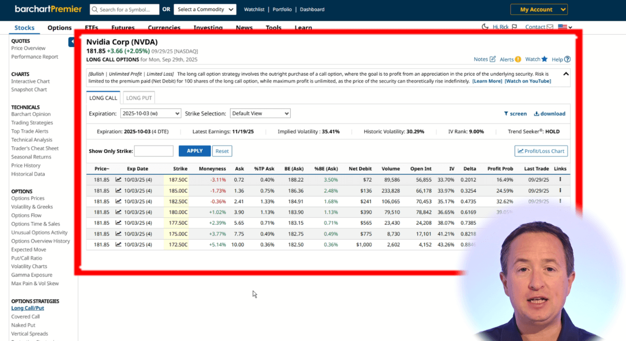Screen dimensions: 626x341
Task: Collapse the left sidebar with the arrow button
Action: 71,42
